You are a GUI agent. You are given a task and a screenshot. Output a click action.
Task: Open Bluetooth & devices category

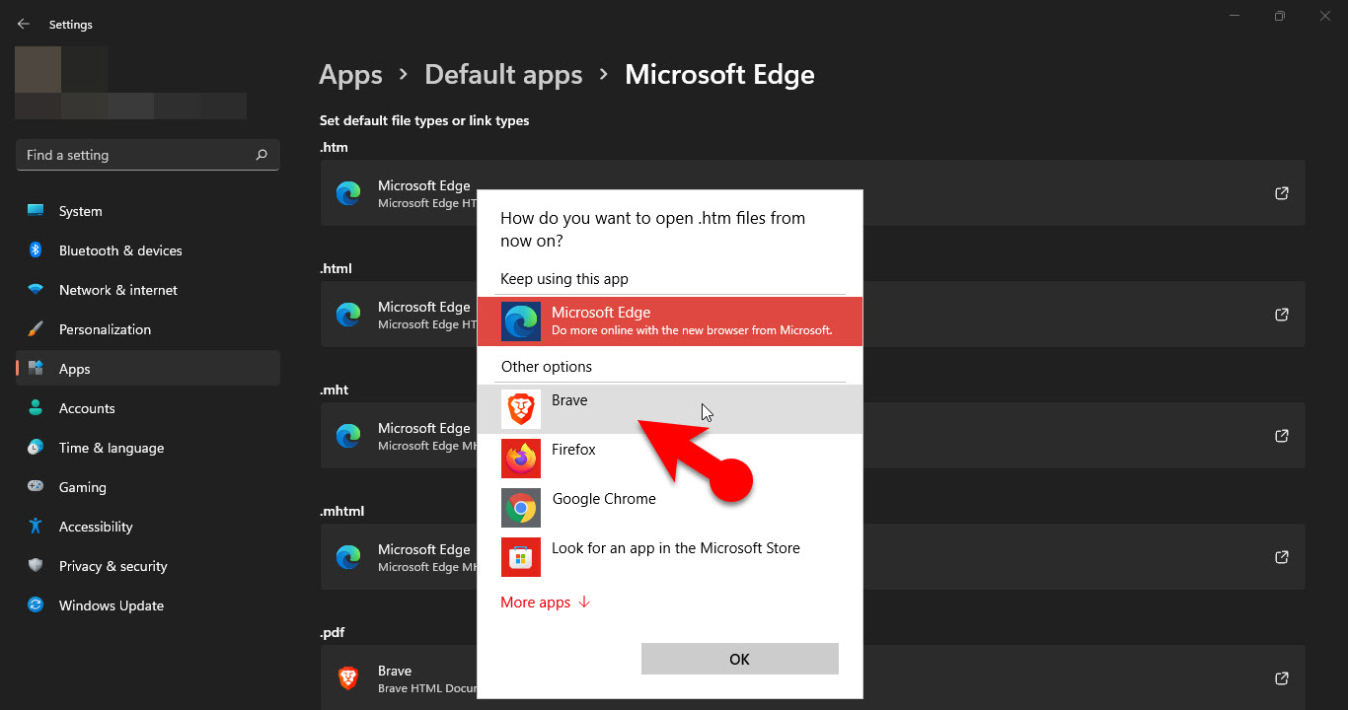(x=148, y=250)
